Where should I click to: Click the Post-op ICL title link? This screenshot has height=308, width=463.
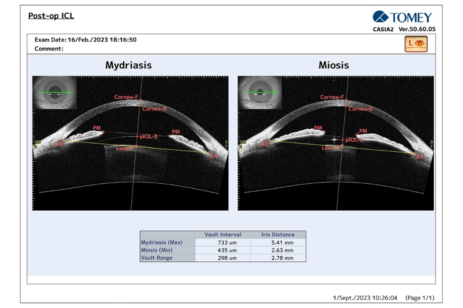(x=51, y=16)
